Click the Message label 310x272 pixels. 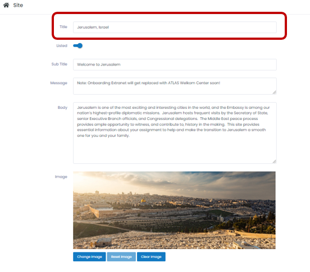click(59, 83)
